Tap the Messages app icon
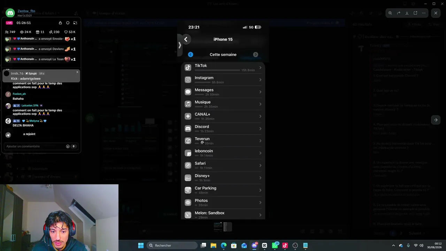 click(x=188, y=92)
